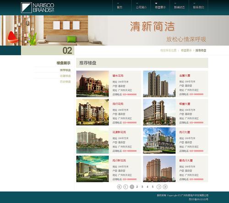Go to first page of listings
Screen dimensions: 229x203
click(x=119, y=187)
